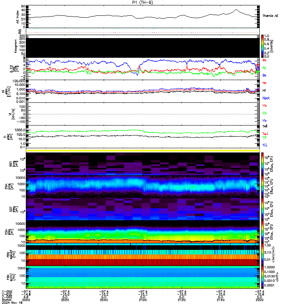Click the peak of the AE index curve
The width and height of the screenshot is (289, 308).
237,10
